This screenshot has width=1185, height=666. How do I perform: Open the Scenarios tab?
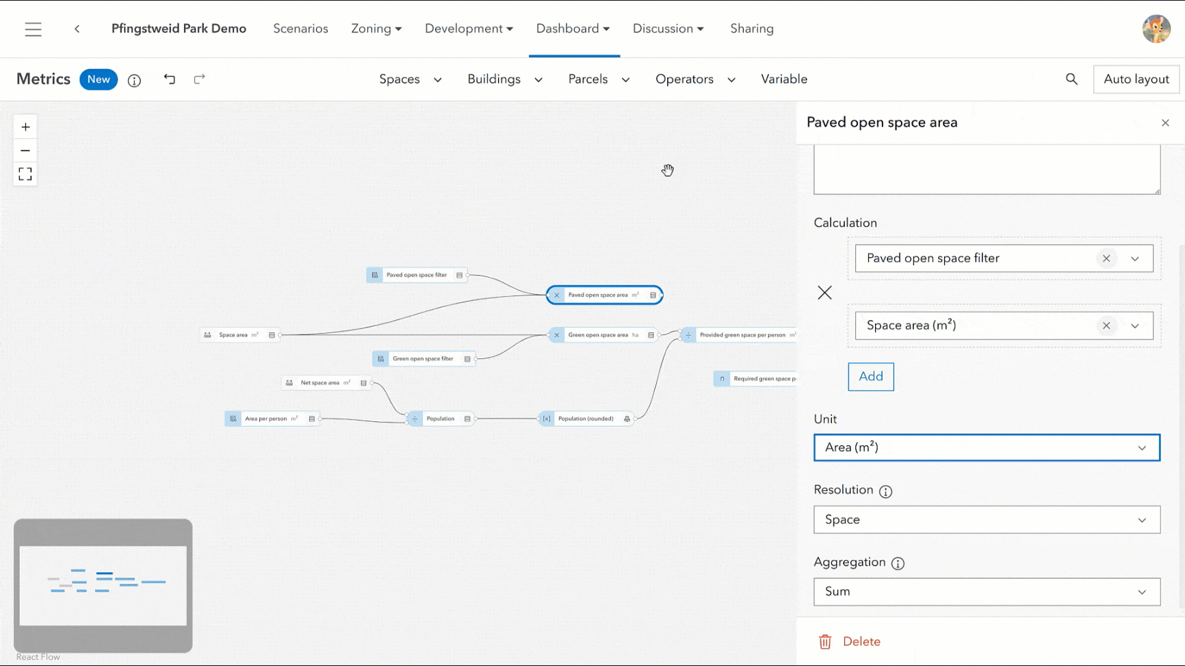pyautogui.click(x=300, y=29)
